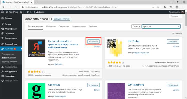Open Пользователи in the sidebar
Screen dimensions: 187x99
pos(11,67)
